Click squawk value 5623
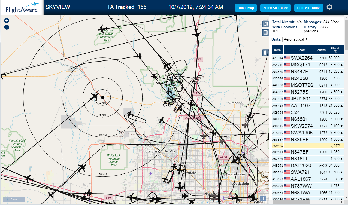 [x=323, y=166]
